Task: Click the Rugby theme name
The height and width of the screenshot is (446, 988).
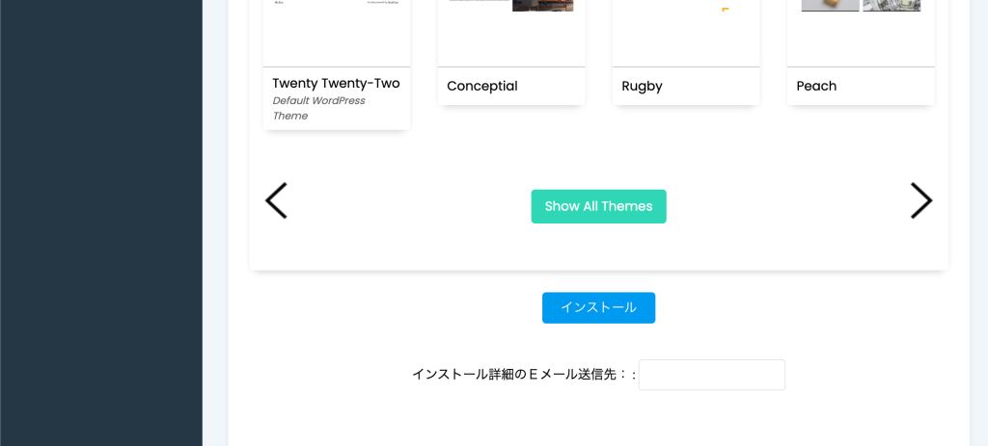Action: click(x=642, y=86)
